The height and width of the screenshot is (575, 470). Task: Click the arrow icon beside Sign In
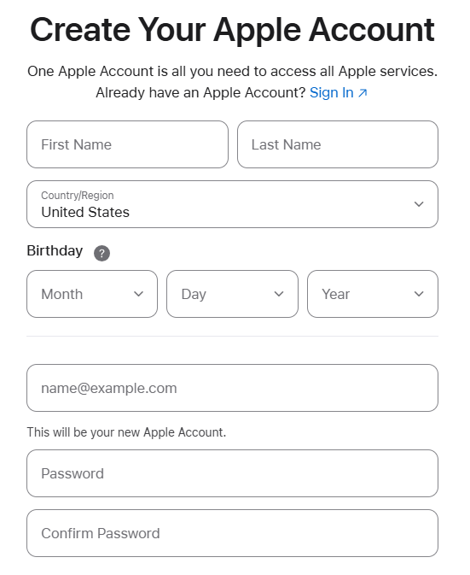[x=363, y=93]
